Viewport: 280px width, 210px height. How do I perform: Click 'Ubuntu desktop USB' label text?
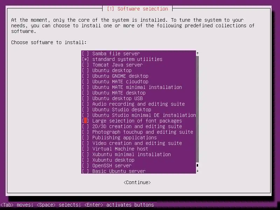coord(118,98)
